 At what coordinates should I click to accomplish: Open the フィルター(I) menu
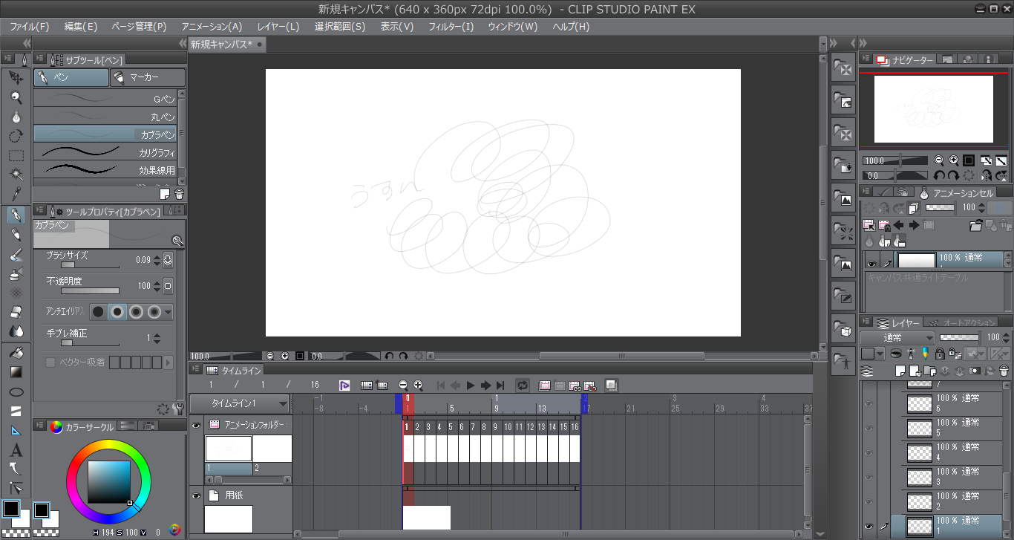451,27
